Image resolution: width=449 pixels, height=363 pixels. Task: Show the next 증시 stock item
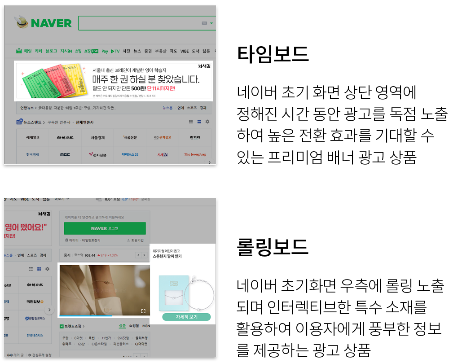pos(144,255)
